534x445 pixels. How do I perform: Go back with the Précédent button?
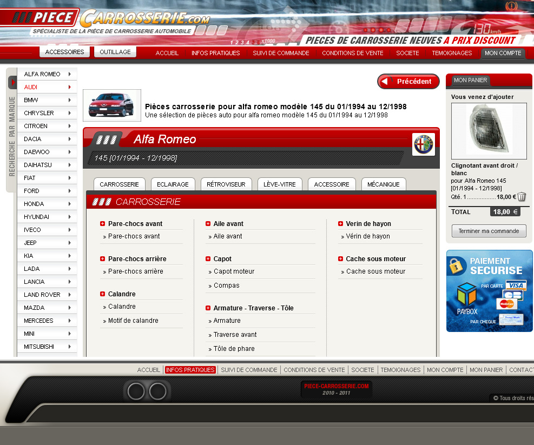408,82
